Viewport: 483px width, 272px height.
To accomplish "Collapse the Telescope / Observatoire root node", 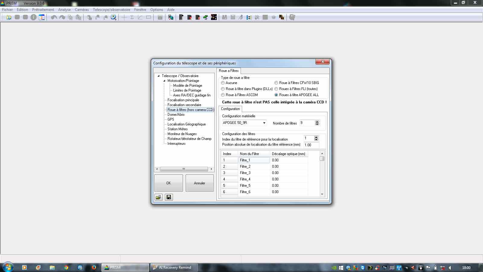I will pyautogui.click(x=158, y=76).
